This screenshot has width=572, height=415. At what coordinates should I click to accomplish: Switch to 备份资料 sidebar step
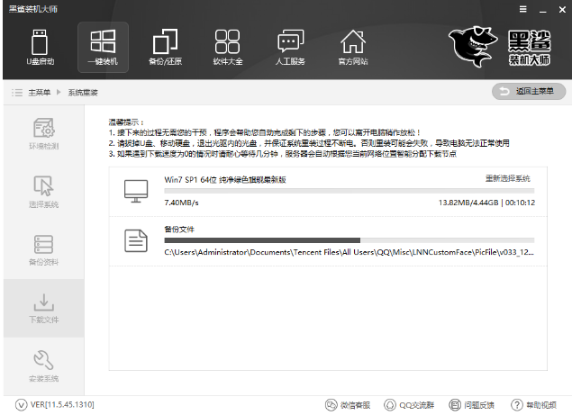(x=43, y=249)
